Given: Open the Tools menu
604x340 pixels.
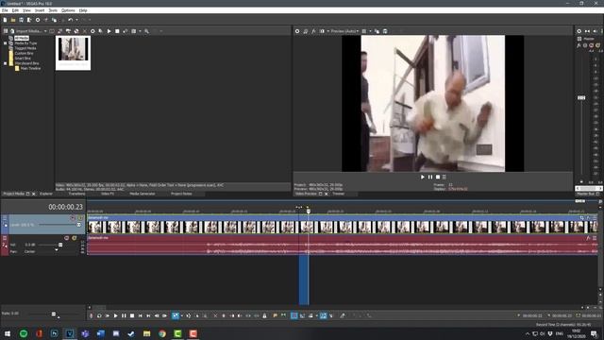Looking at the screenshot, I should 53,10.
